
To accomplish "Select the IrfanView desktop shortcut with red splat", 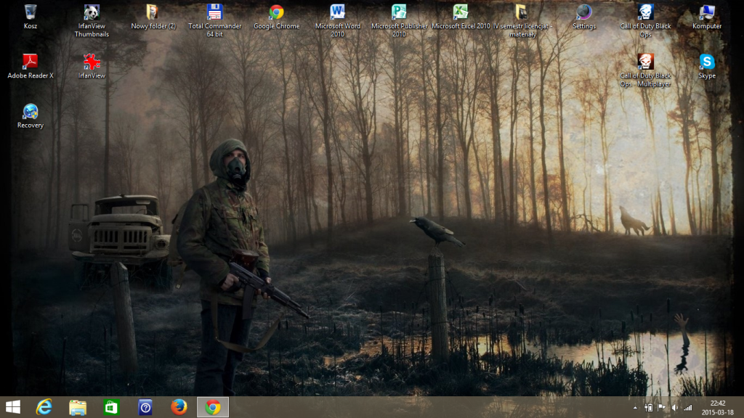I will 92,66.
